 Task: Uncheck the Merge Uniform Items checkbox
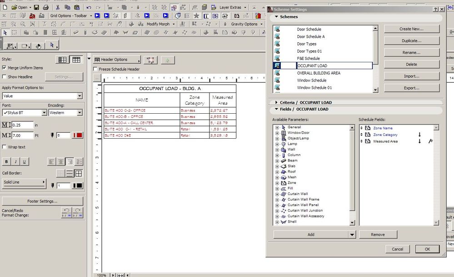point(5,68)
